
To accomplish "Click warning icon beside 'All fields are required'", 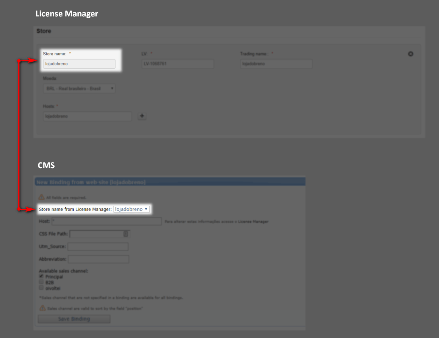I will (42, 197).
